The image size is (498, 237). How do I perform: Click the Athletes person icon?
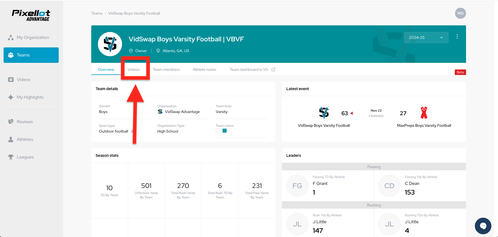(x=11, y=139)
